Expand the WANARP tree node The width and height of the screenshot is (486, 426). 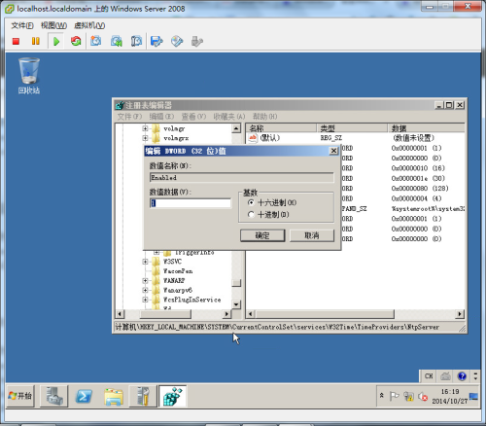pos(145,280)
